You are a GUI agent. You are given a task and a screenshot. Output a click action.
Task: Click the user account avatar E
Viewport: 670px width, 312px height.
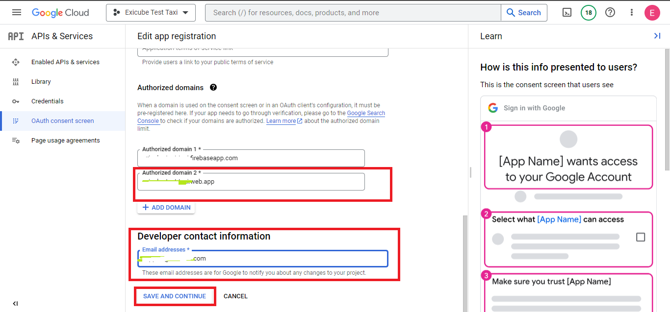[652, 13]
